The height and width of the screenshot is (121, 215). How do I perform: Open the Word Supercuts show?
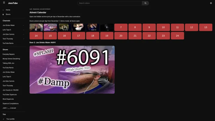click(x=8, y=99)
